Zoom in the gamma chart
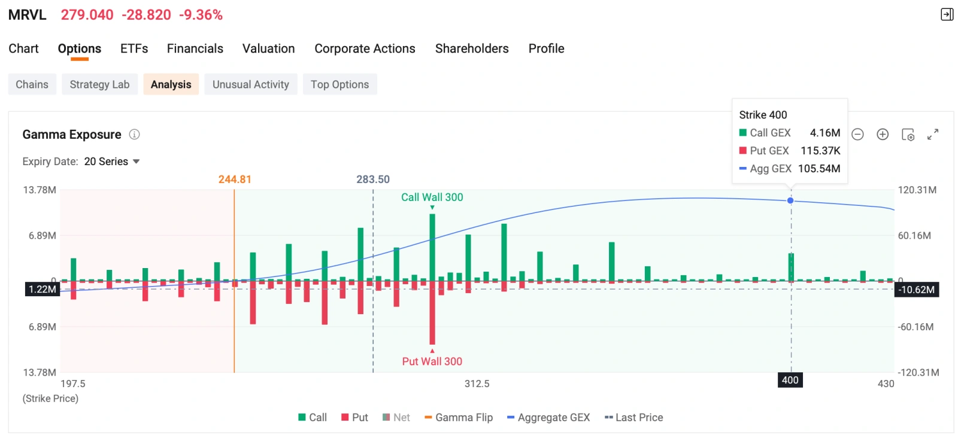This screenshot has height=435, width=958. point(883,135)
